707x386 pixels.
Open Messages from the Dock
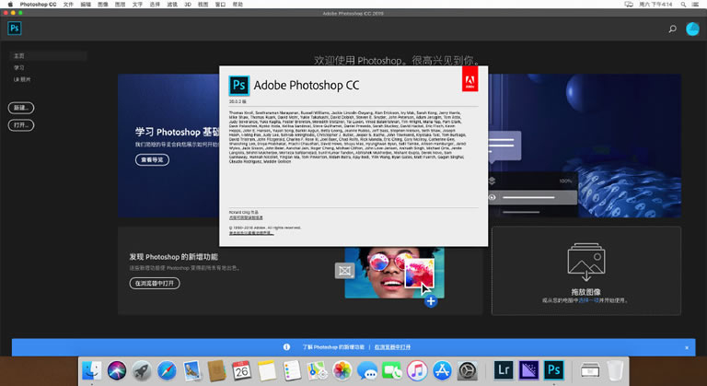[x=367, y=370]
